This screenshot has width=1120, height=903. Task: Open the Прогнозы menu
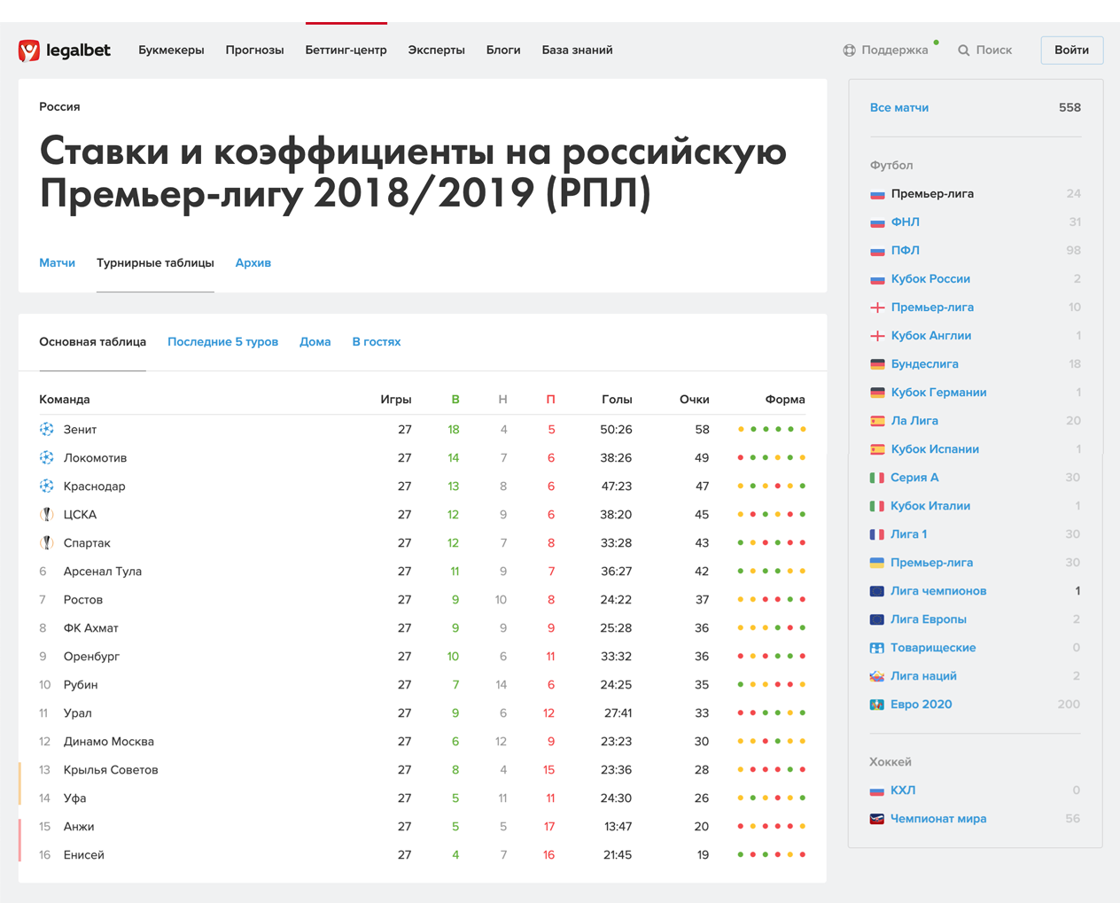pos(254,51)
